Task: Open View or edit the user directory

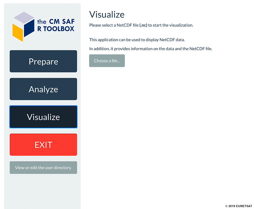Action: point(43,167)
